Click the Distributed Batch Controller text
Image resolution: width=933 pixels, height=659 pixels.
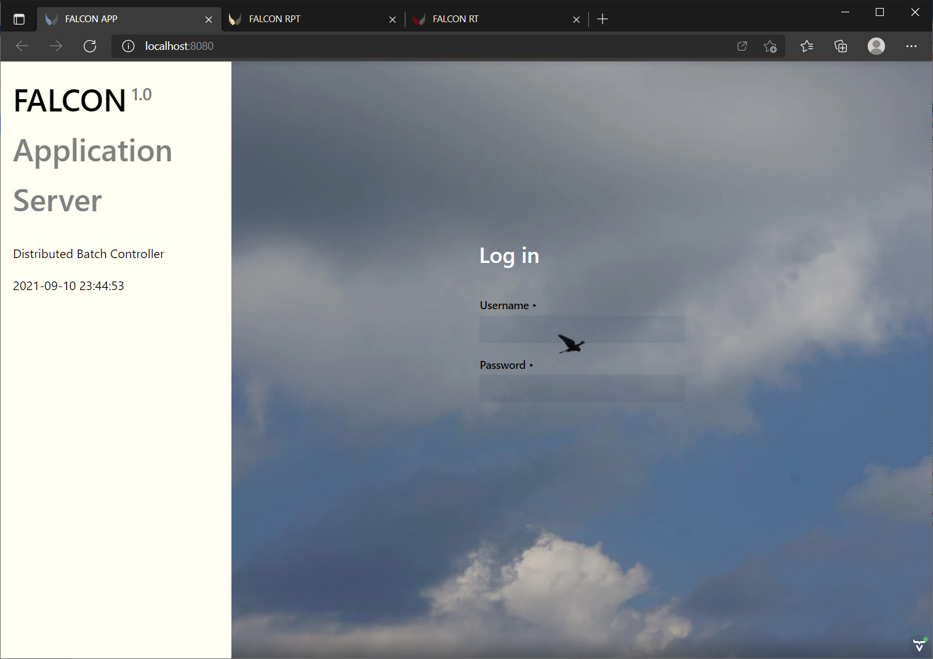click(89, 254)
